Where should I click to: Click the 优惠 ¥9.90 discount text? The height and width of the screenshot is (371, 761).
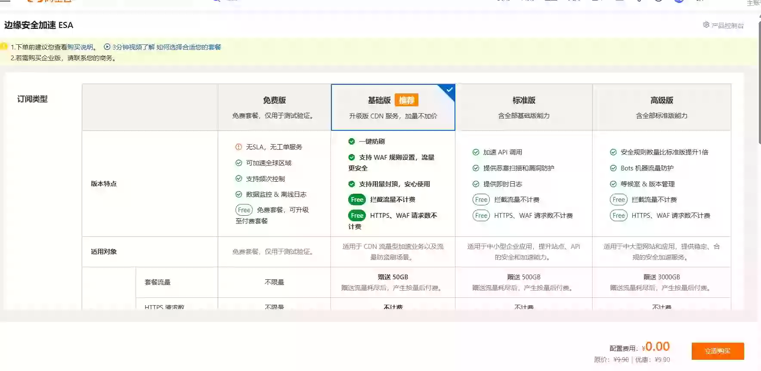click(x=653, y=360)
